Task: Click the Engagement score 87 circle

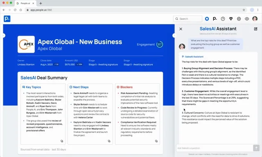Action: (x=160, y=45)
